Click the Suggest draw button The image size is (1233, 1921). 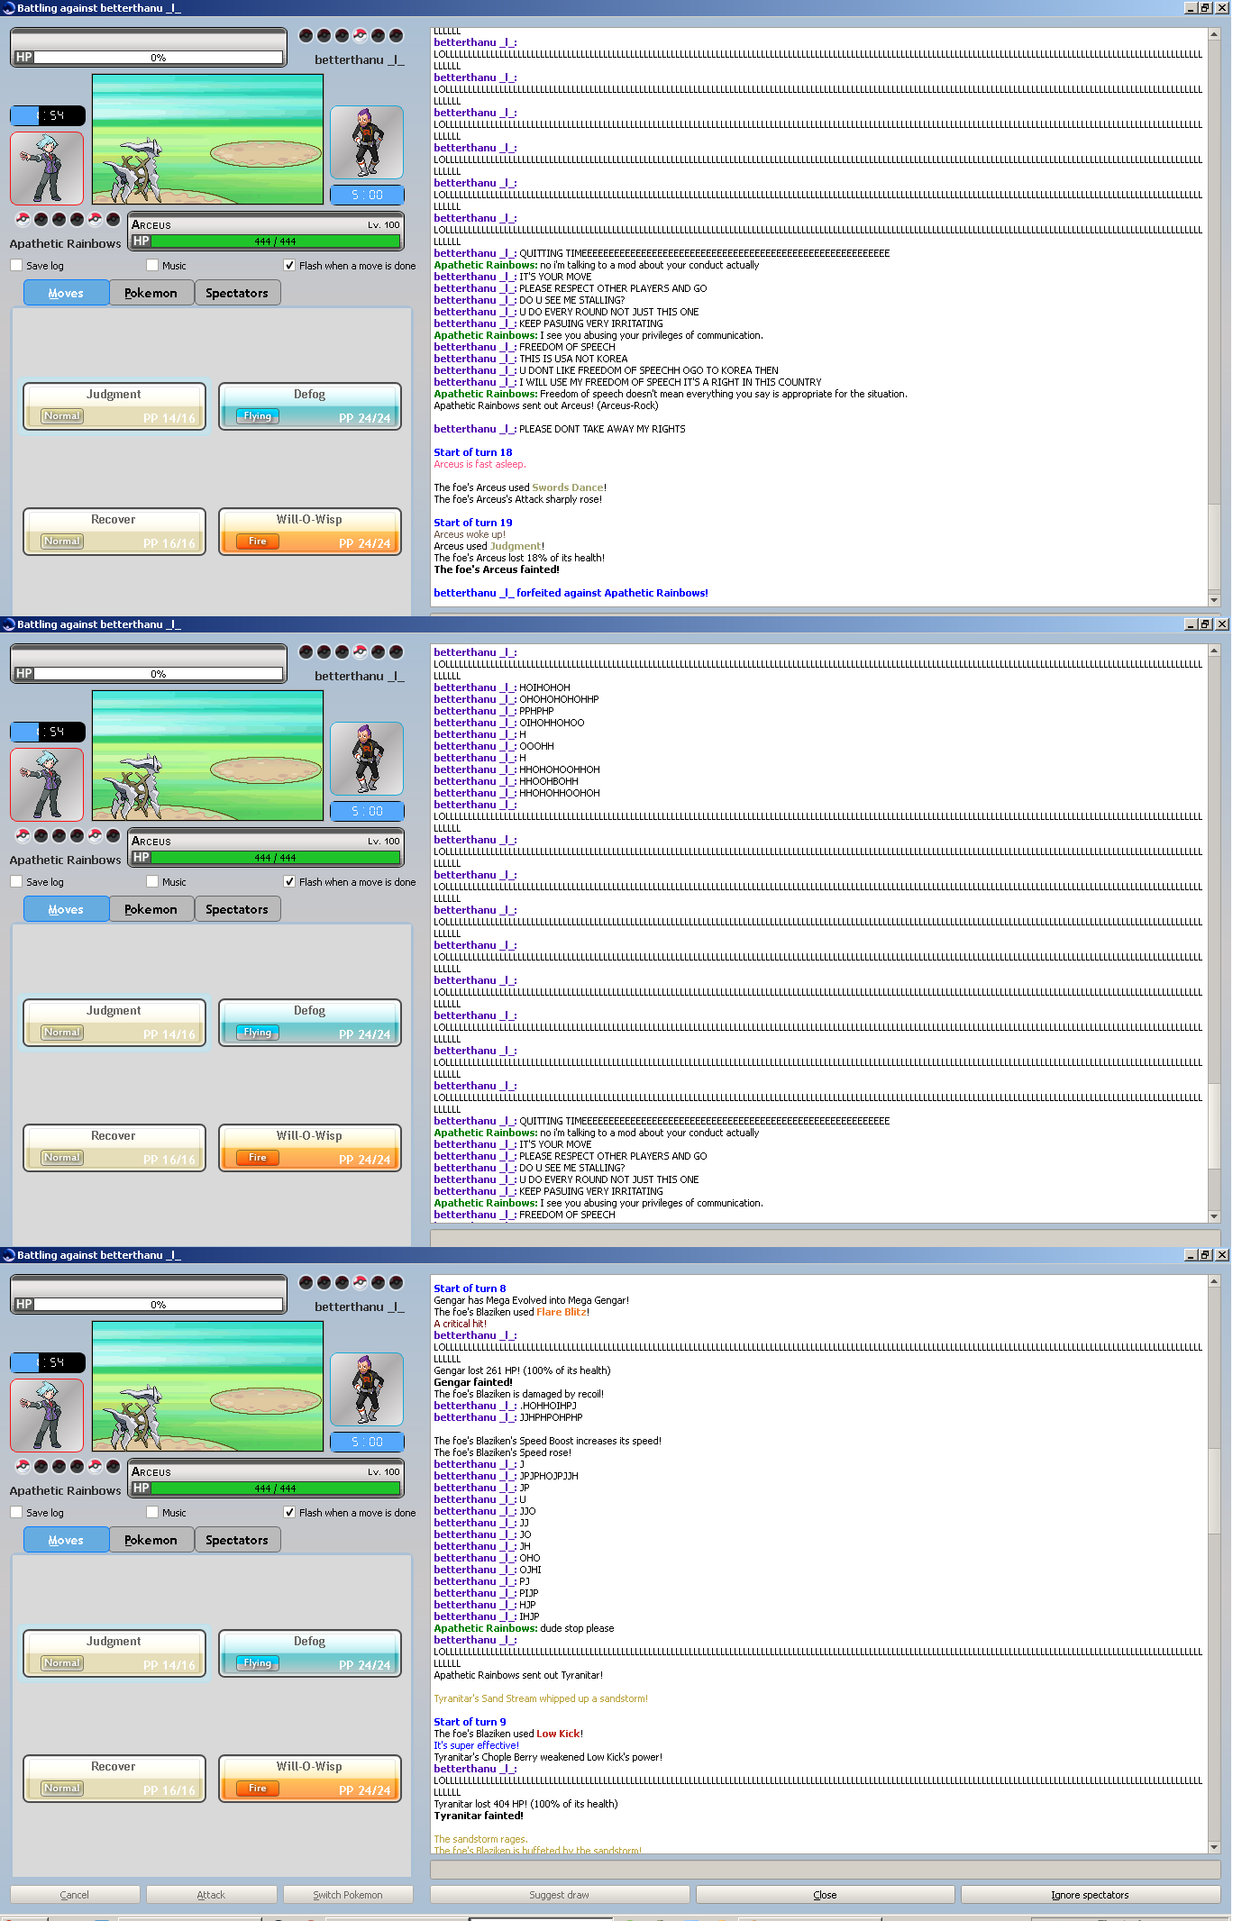click(560, 1895)
